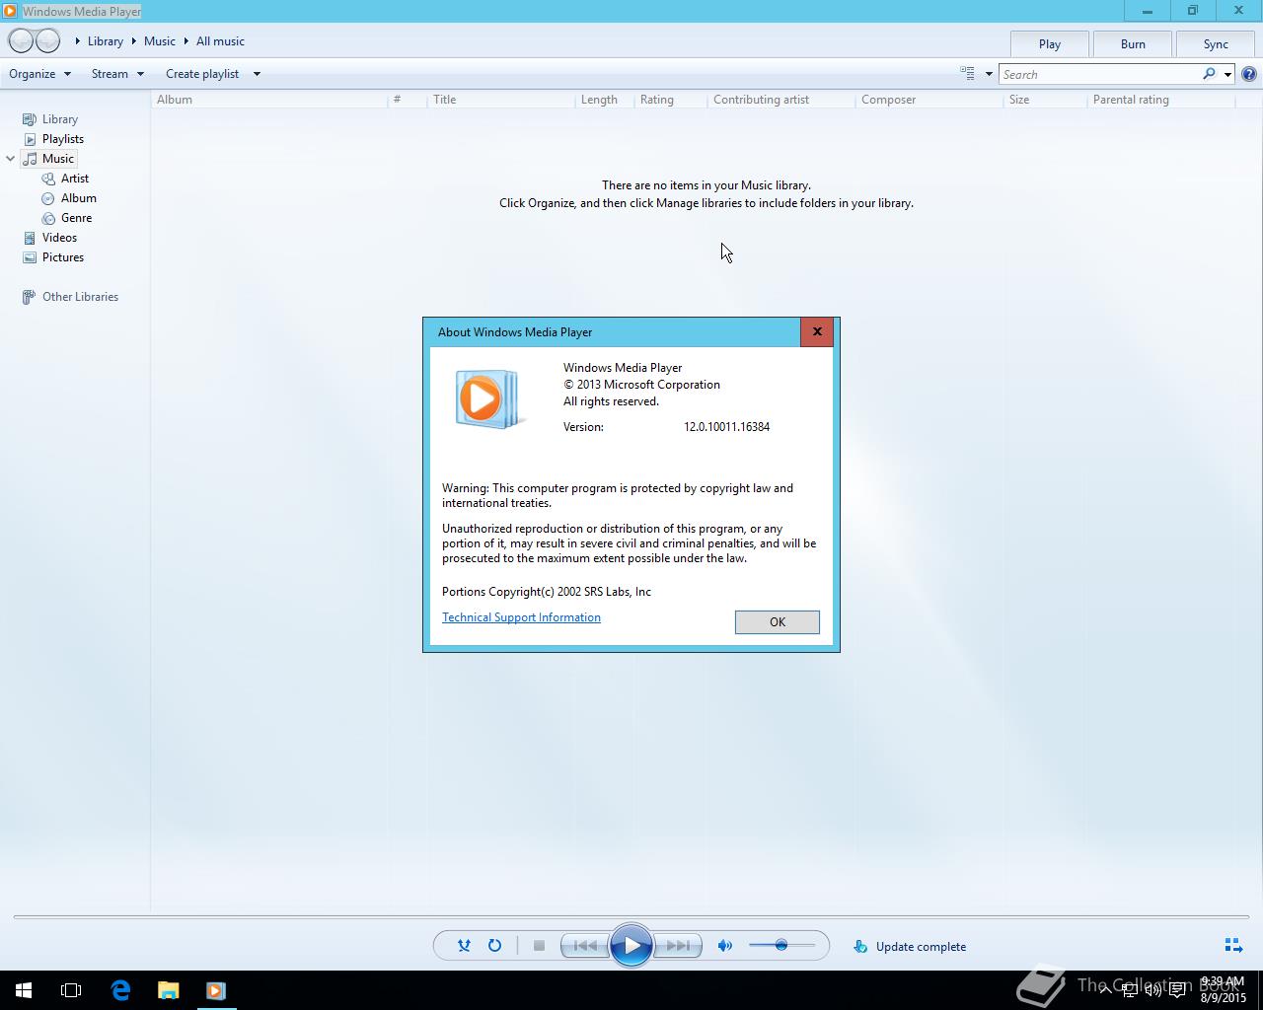
Task: Sort by the Length column header
Action: (x=604, y=100)
